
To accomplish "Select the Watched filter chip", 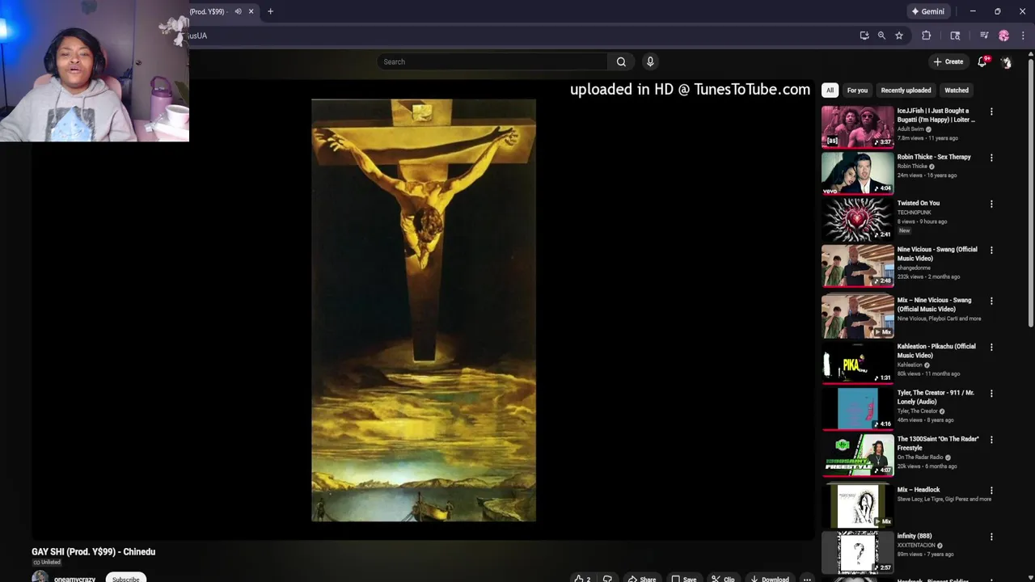I will click(957, 91).
